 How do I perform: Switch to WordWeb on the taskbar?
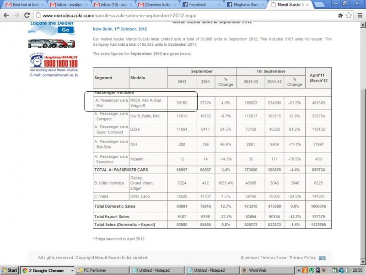[268, 270]
